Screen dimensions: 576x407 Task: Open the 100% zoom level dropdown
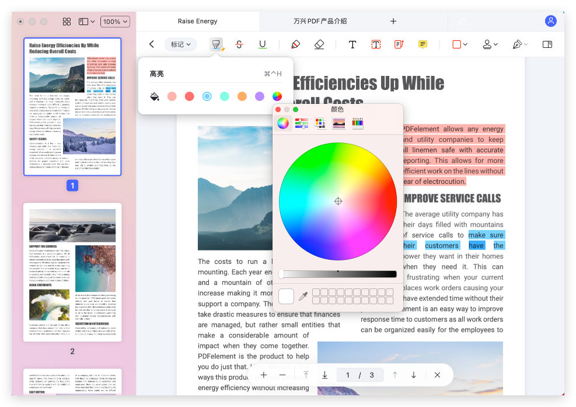point(114,21)
